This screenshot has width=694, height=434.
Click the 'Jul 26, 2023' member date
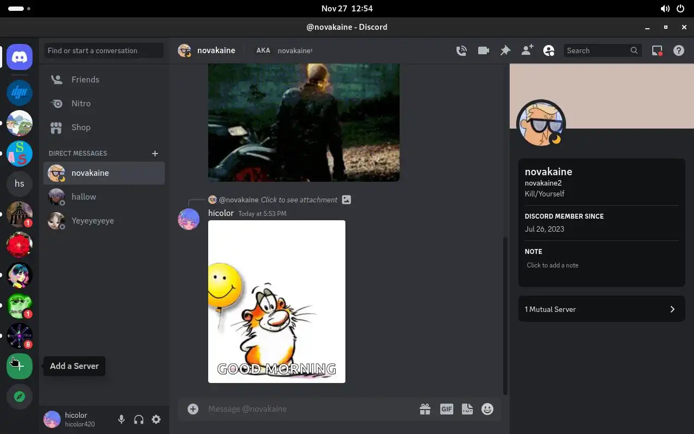(x=544, y=229)
